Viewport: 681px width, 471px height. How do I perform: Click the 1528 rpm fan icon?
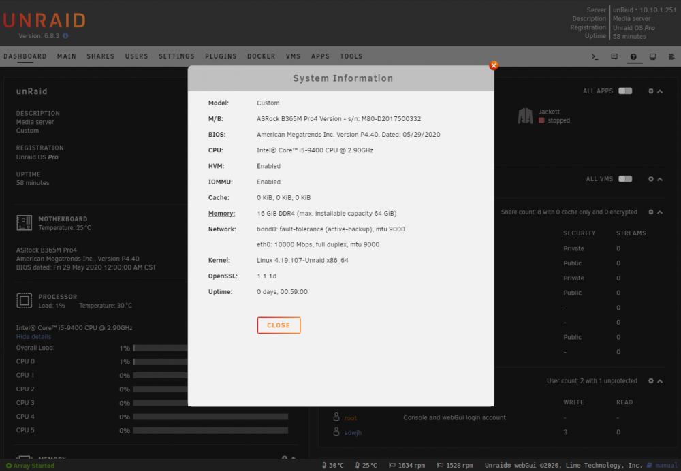(x=440, y=466)
